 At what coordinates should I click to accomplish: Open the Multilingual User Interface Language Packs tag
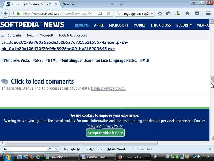(98, 61)
